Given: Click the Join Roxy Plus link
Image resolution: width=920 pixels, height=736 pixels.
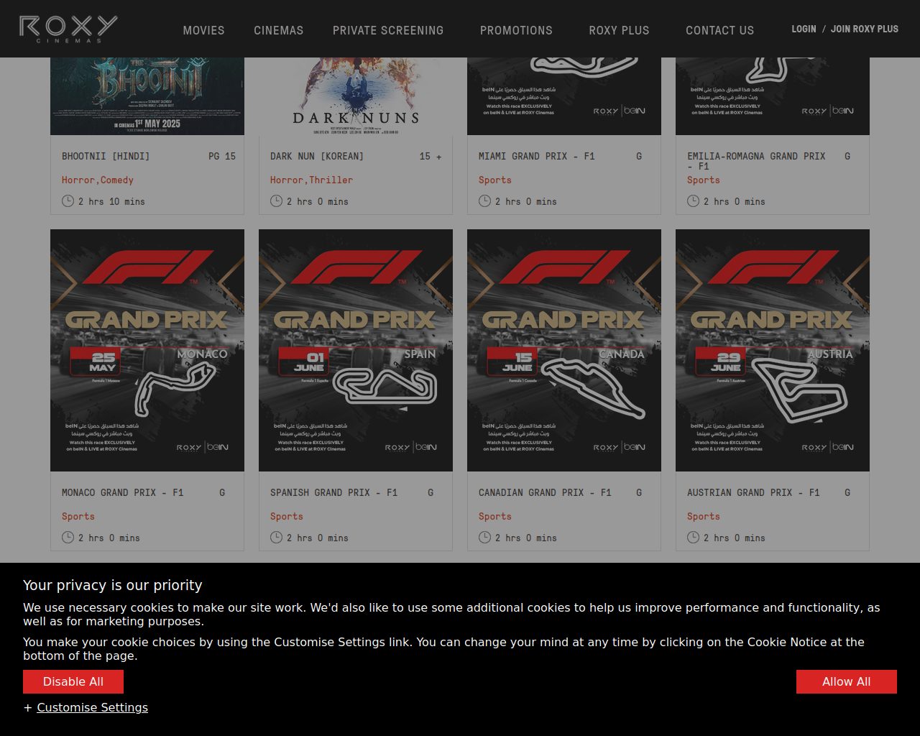Looking at the screenshot, I should (865, 29).
